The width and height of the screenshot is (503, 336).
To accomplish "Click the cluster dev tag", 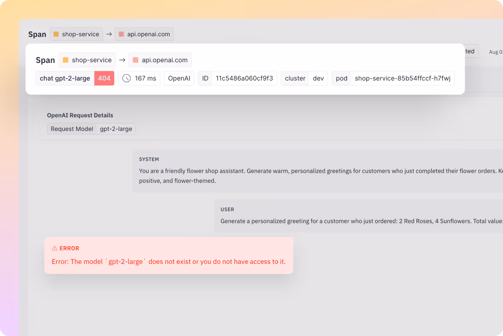I will (x=304, y=78).
